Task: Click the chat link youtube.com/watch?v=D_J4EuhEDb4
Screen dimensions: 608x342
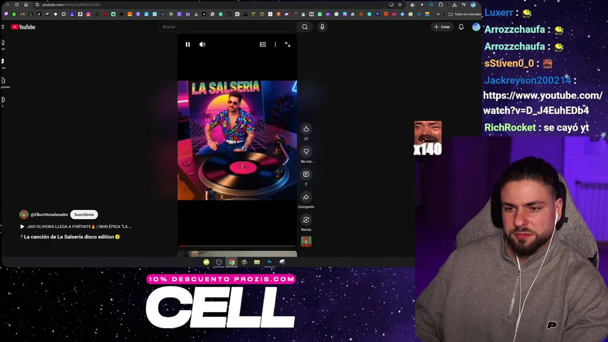Action: [x=542, y=103]
